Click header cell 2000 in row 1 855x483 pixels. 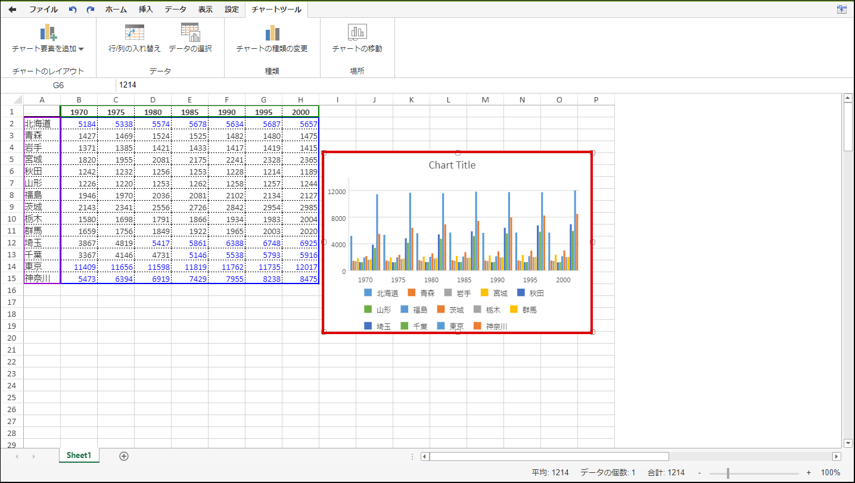pos(300,111)
